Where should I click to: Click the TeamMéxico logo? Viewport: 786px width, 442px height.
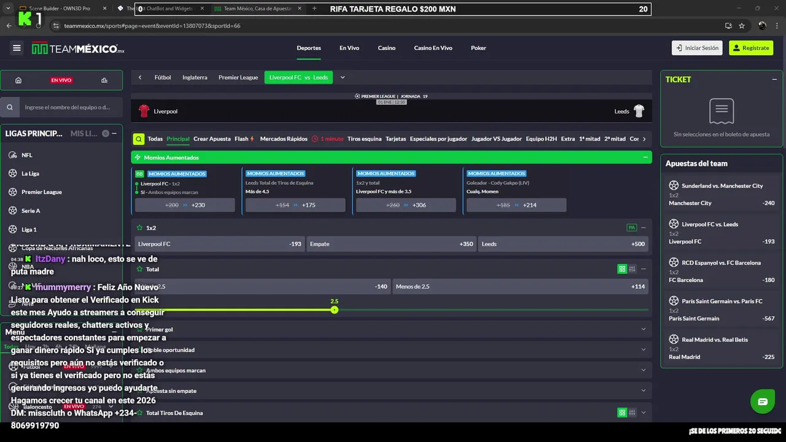78,48
